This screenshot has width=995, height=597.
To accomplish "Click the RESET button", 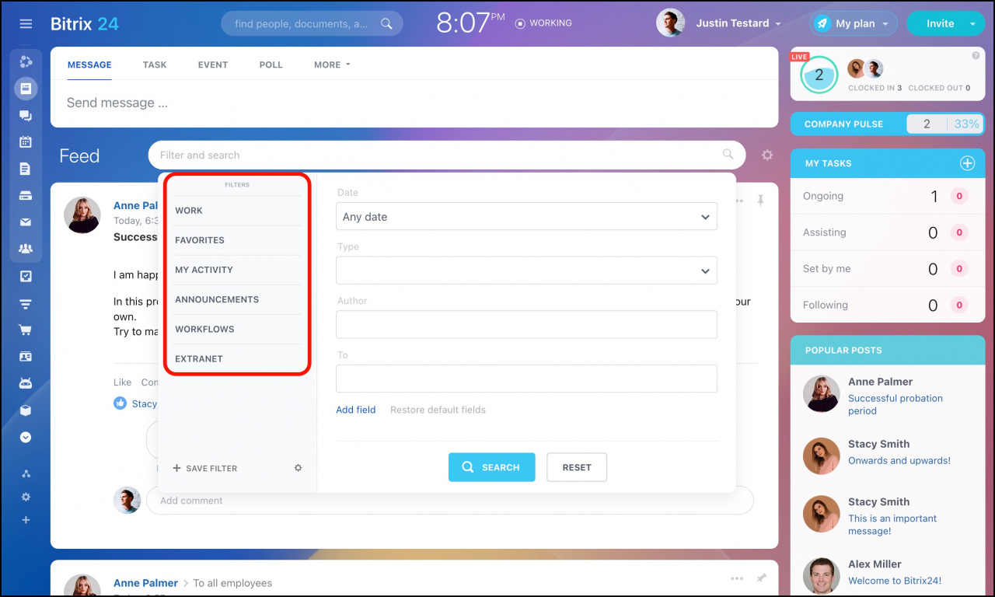I will coord(577,467).
